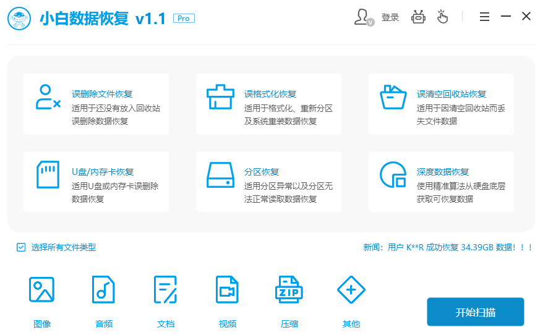Click the frog mascot app logo
The height and width of the screenshot is (335, 535).
(19, 18)
